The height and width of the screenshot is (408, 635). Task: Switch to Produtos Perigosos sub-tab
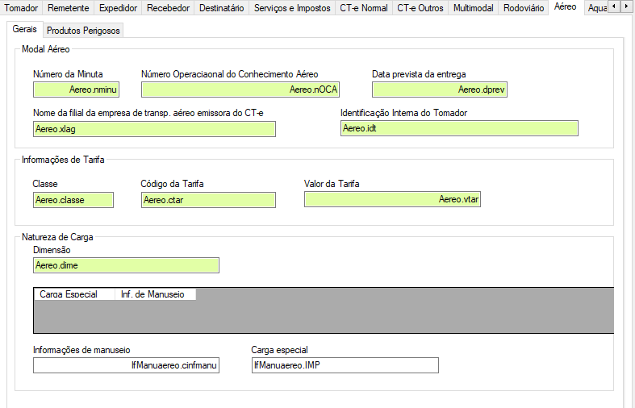83,31
